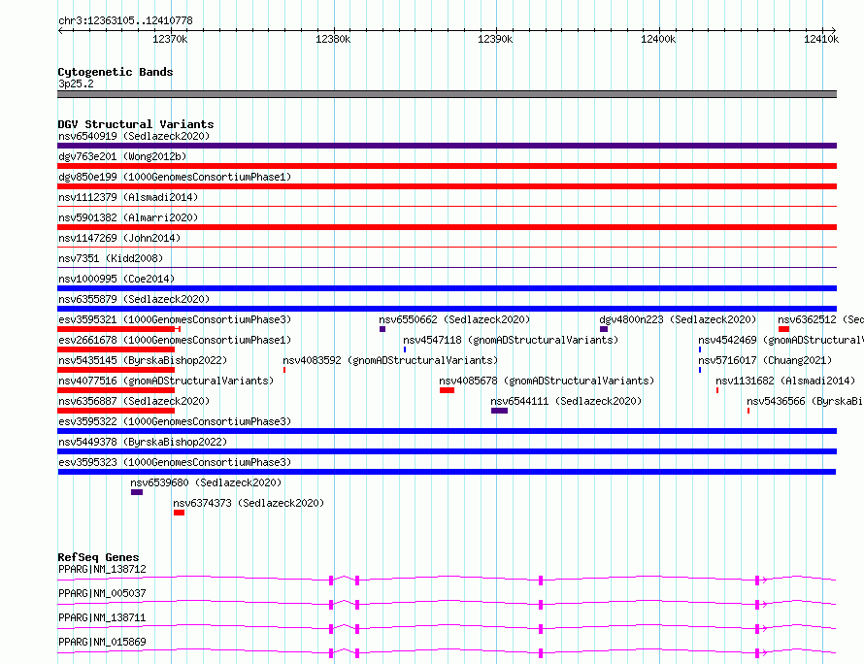Click the red nsv5436566 variant marker

[x=748, y=411]
